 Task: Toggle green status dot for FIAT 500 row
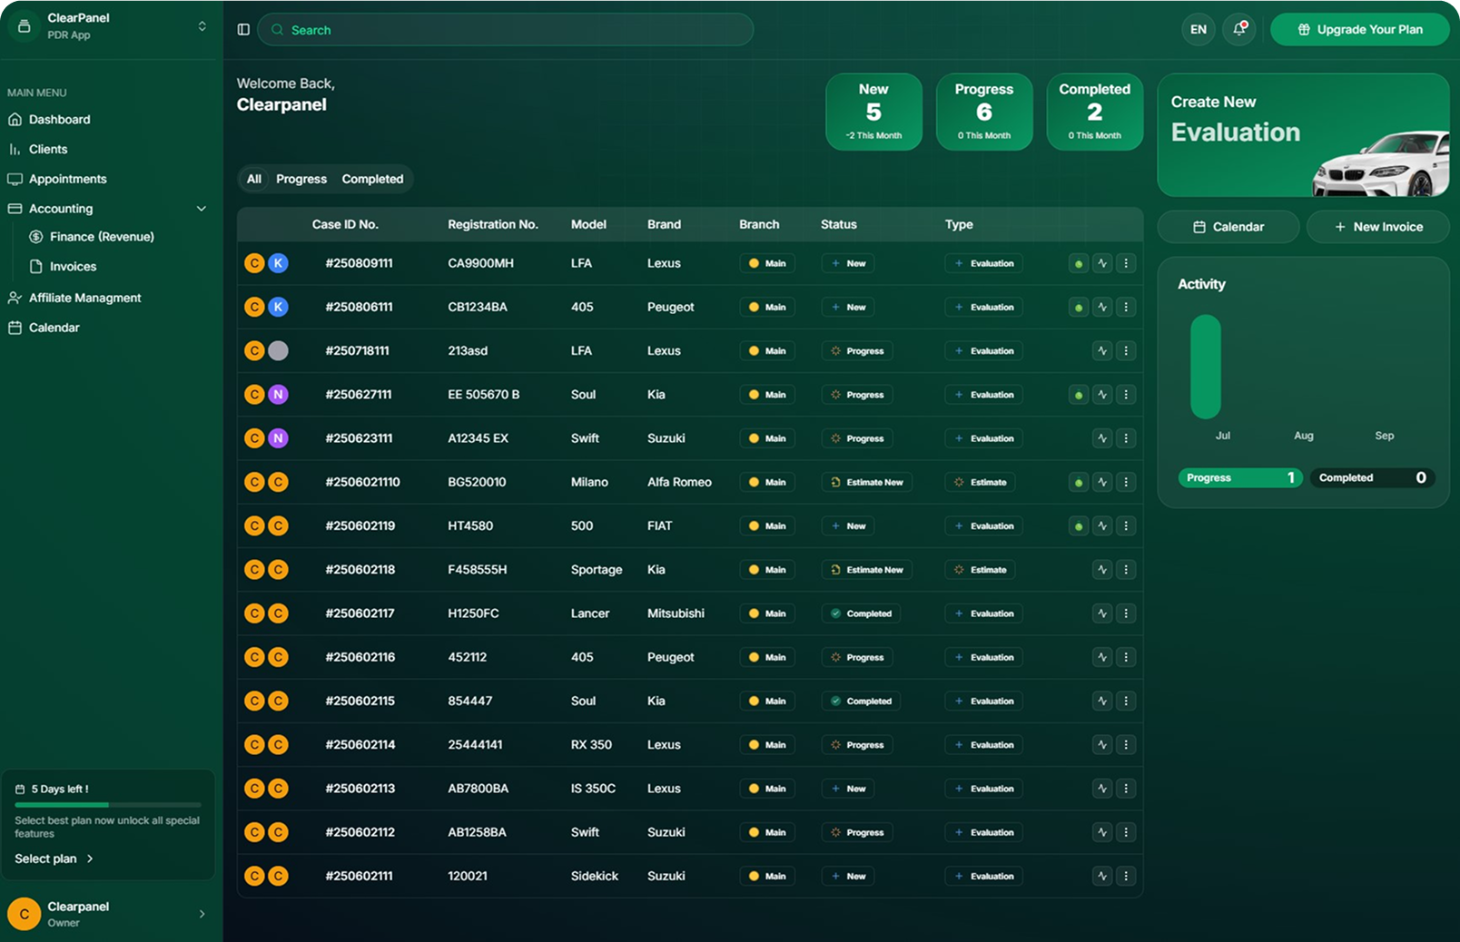[x=1078, y=526]
